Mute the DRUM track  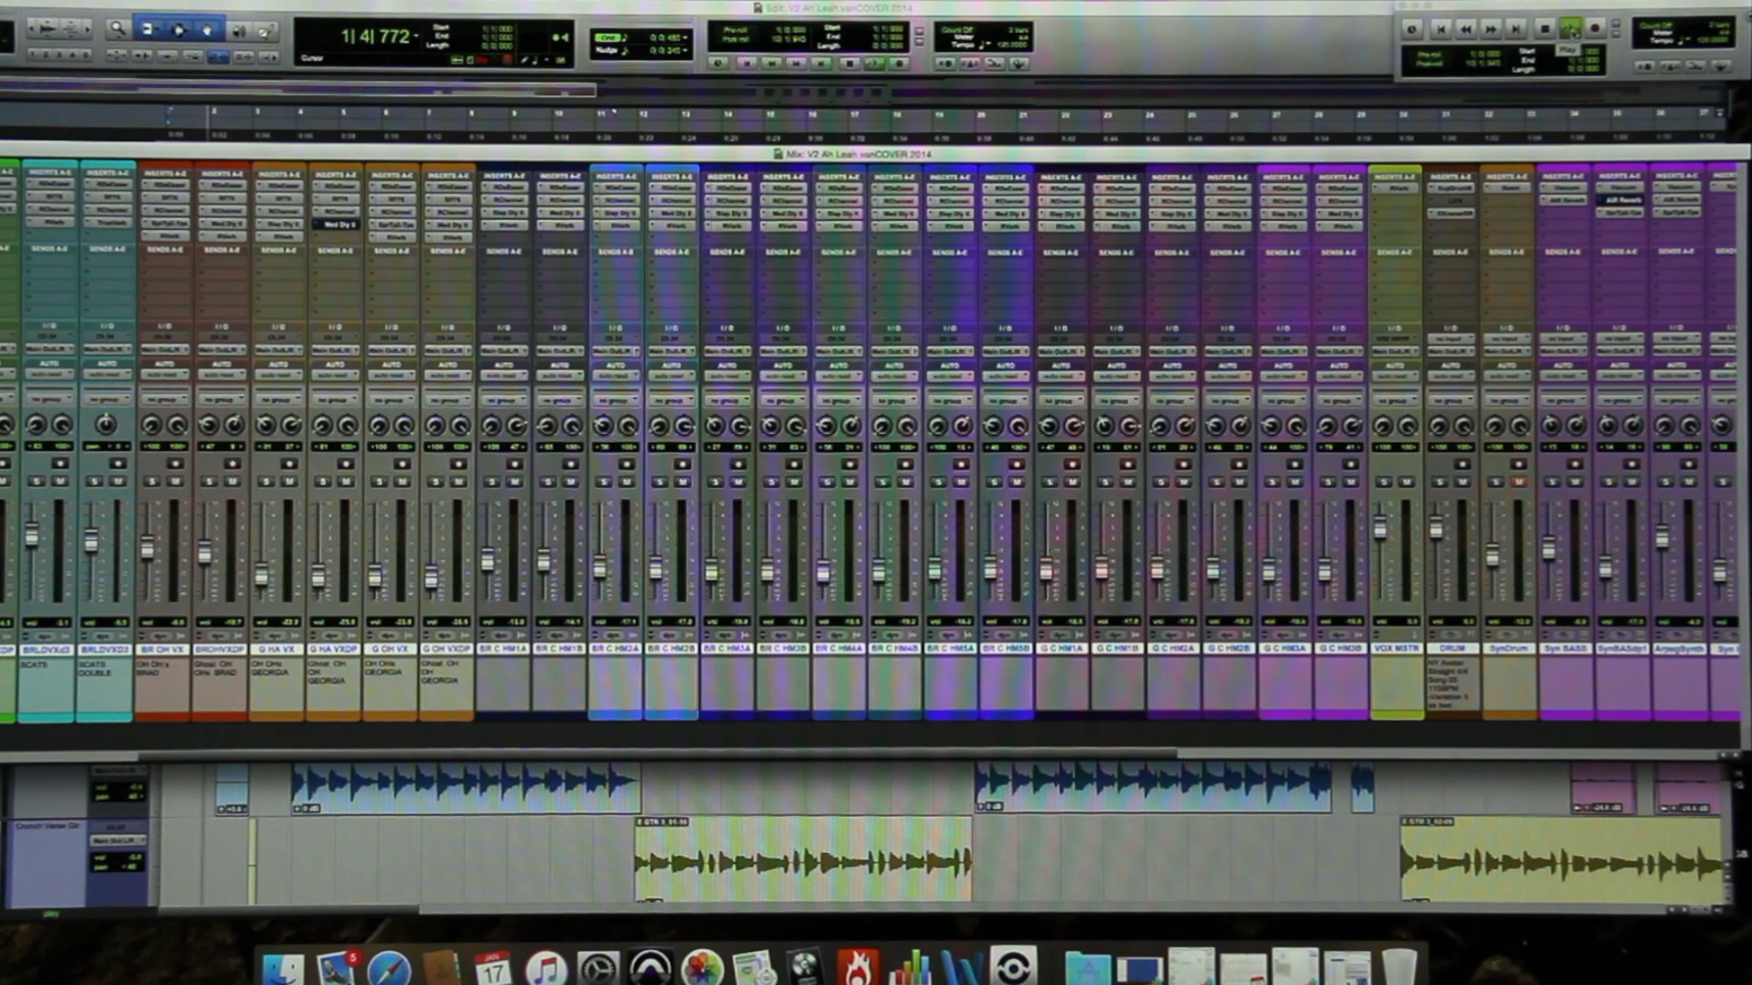pyautogui.click(x=1463, y=482)
